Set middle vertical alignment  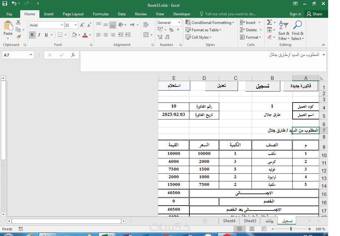tap(106, 25)
